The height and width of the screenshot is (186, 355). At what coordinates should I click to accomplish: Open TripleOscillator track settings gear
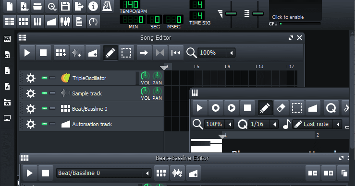tap(31, 78)
